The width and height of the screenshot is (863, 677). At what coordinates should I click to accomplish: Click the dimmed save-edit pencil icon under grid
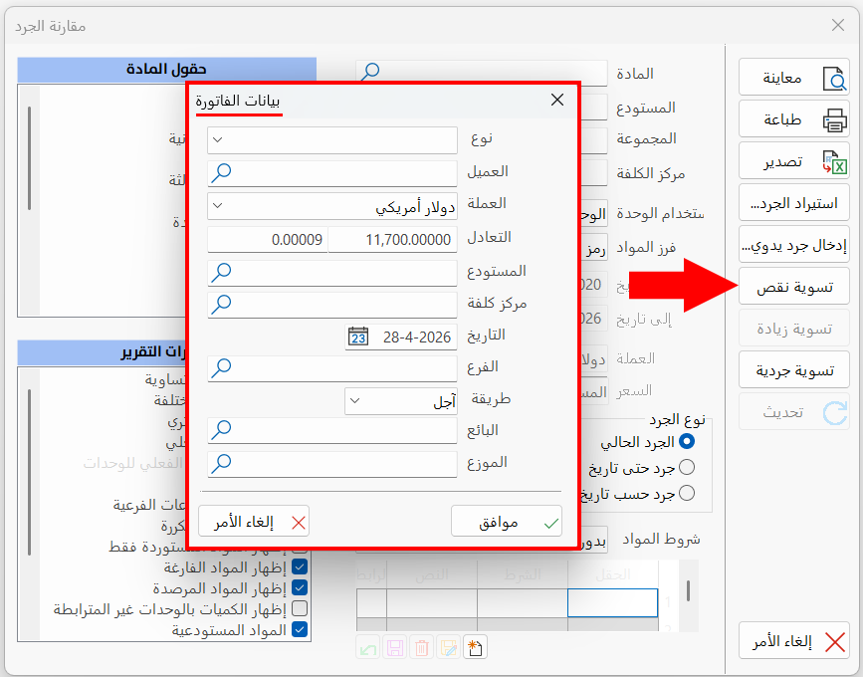tap(448, 648)
